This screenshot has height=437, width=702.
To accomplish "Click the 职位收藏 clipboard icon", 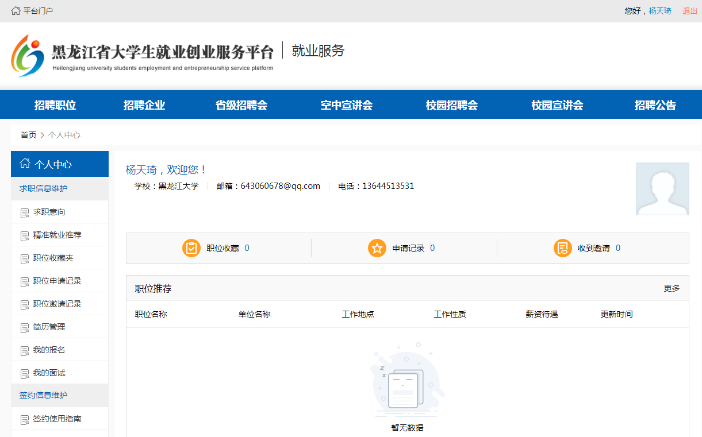I will [191, 247].
